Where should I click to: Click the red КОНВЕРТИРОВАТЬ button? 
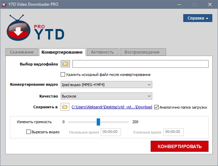(180, 146)
